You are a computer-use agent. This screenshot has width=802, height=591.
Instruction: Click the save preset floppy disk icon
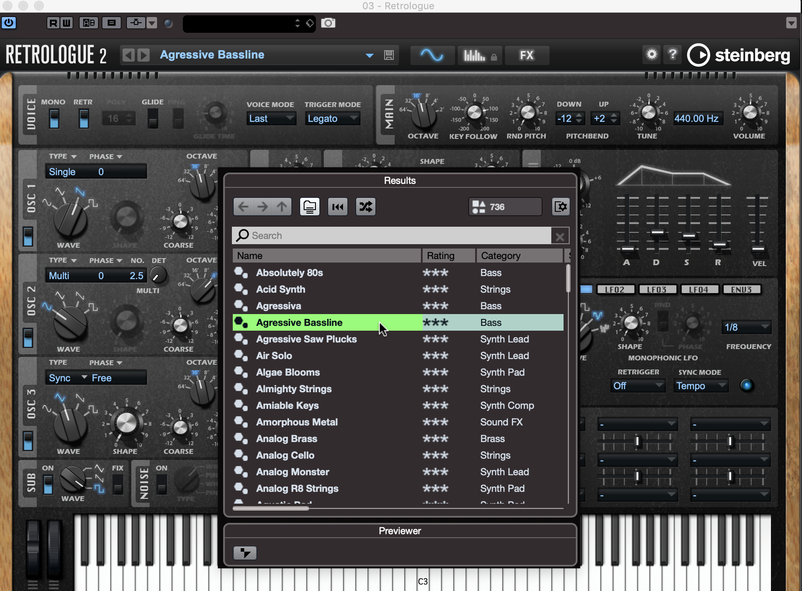pos(389,55)
